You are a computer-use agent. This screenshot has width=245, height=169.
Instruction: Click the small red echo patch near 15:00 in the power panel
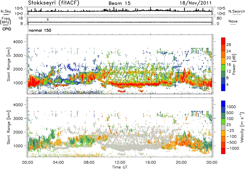141,91
